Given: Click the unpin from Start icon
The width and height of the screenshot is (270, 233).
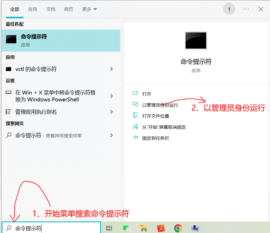Looking at the screenshot, I should [x=135, y=126].
